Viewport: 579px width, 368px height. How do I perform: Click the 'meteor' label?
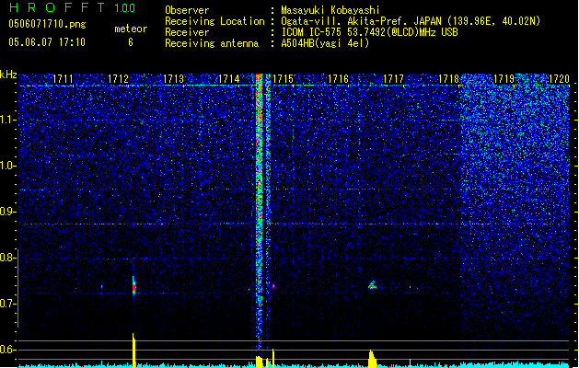coord(131,29)
